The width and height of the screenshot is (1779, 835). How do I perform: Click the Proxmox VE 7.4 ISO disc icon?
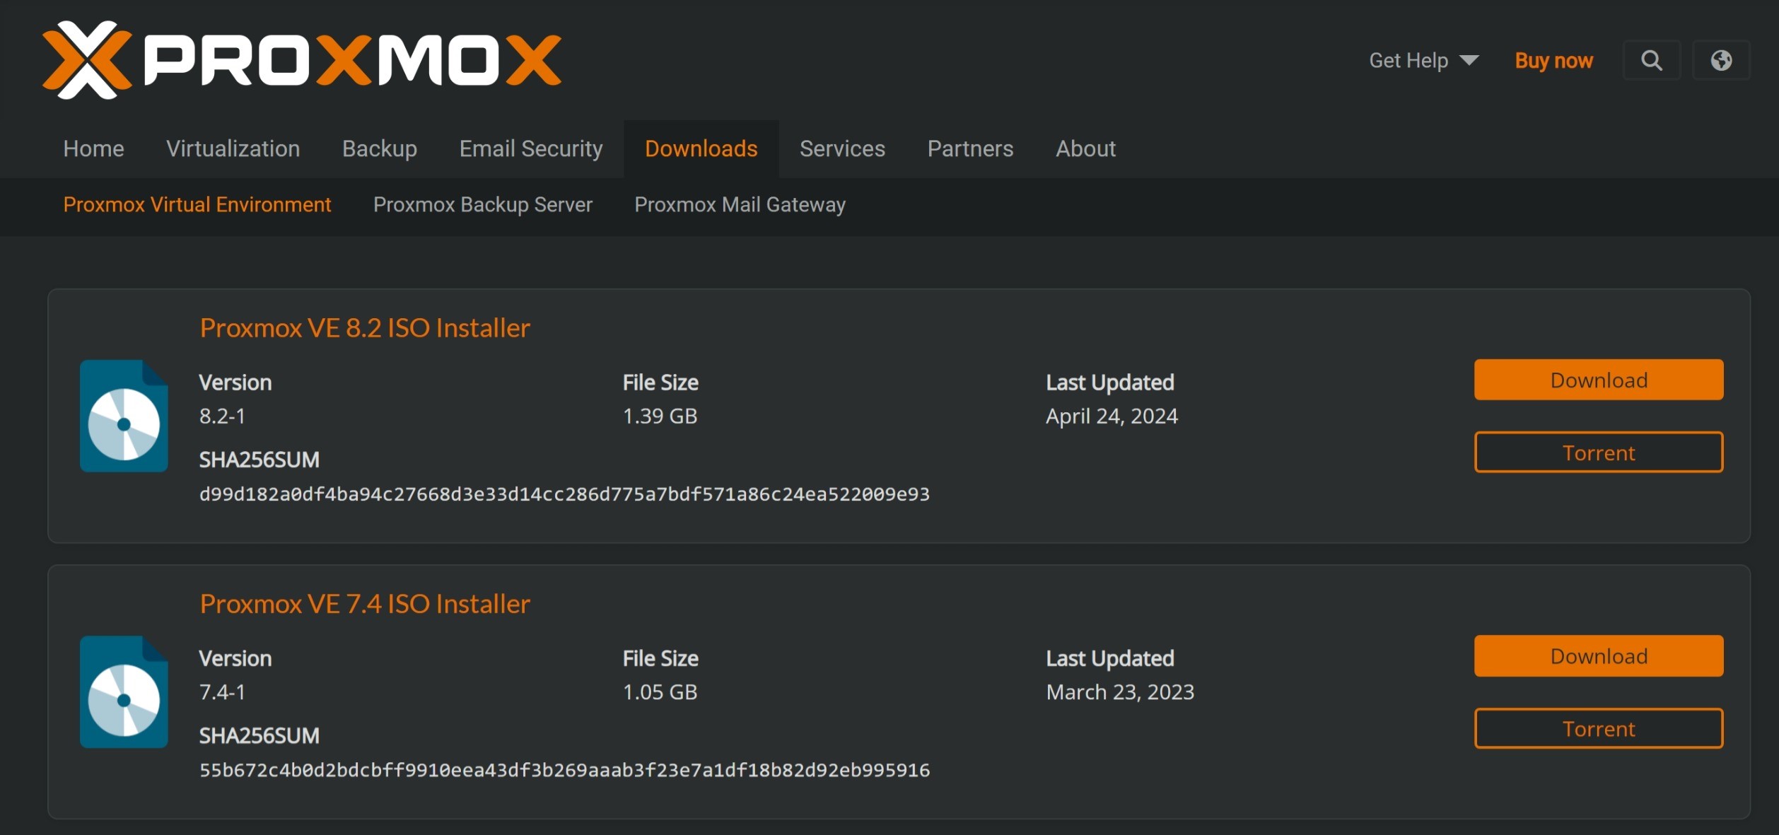(124, 692)
